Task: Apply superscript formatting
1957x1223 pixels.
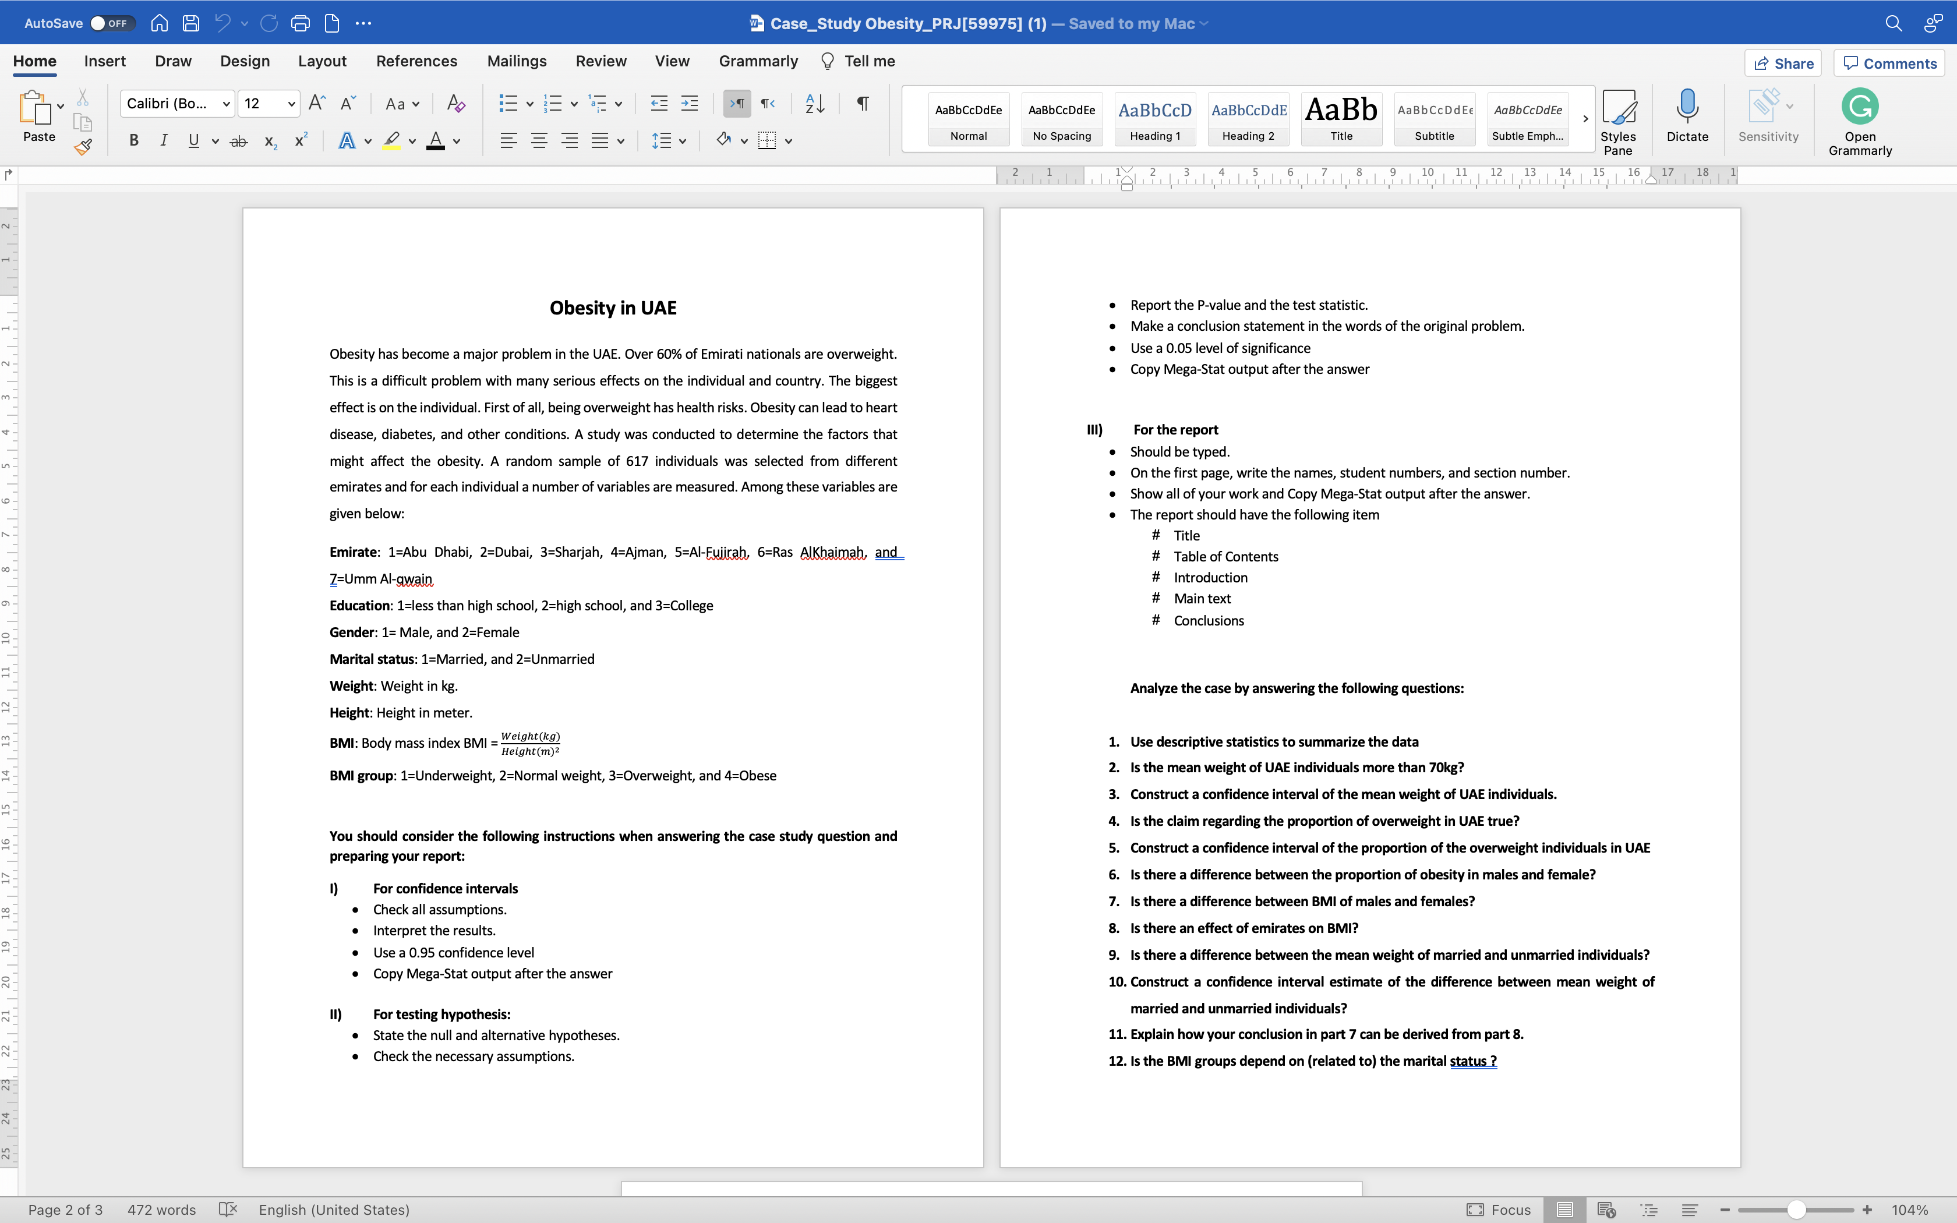Action: tap(301, 140)
